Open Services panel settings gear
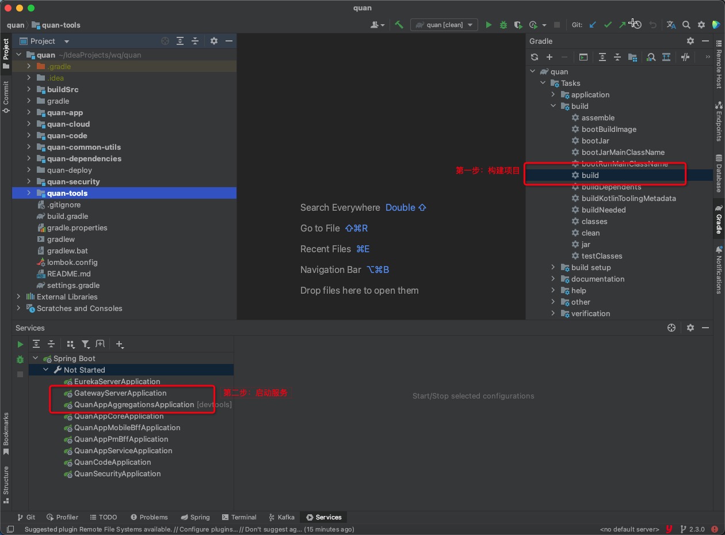 (x=690, y=328)
